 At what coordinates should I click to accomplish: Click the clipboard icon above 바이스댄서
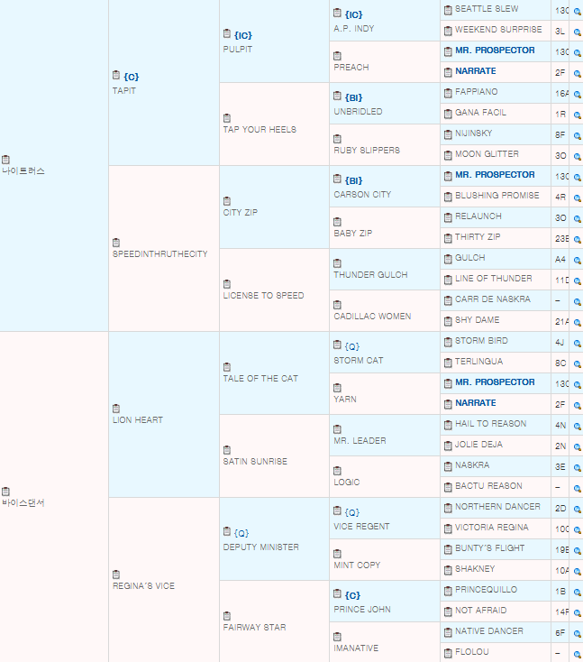[x=5, y=492]
